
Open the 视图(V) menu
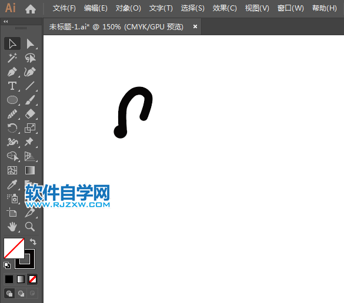pyautogui.click(x=257, y=8)
